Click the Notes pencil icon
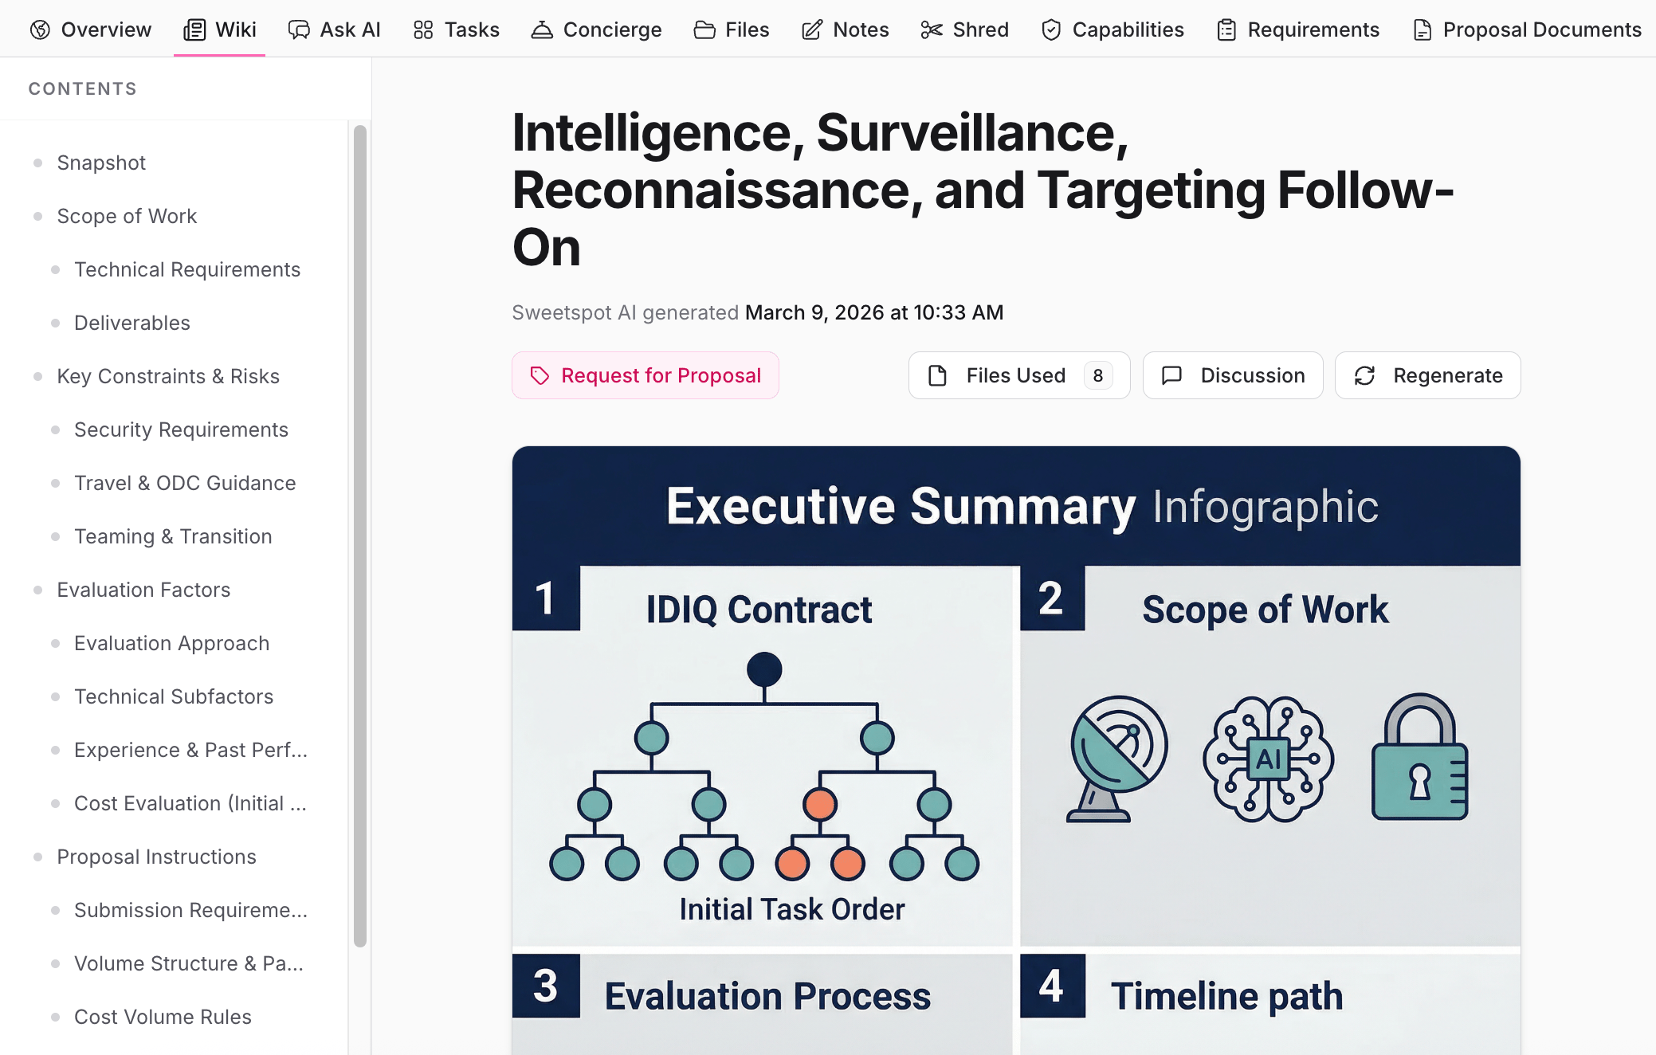 tap(812, 30)
